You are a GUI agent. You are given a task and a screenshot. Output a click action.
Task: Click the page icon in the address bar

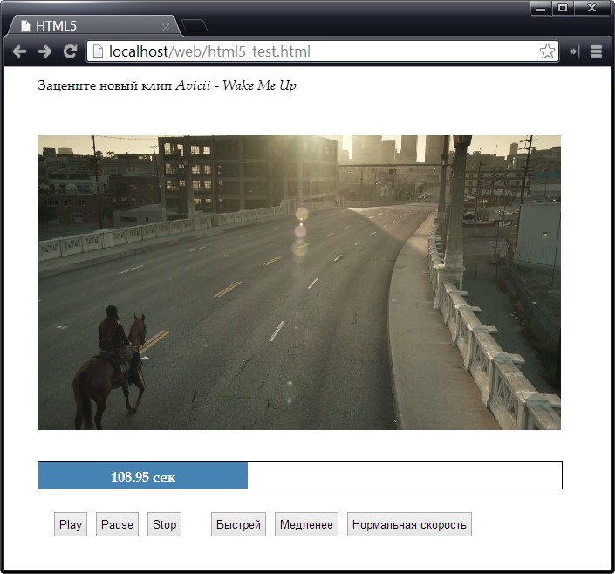point(98,51)
